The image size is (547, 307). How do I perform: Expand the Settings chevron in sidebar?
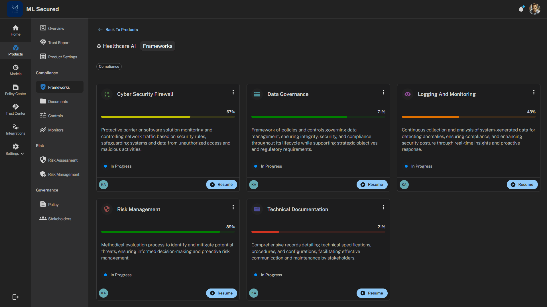pos(22,154)
